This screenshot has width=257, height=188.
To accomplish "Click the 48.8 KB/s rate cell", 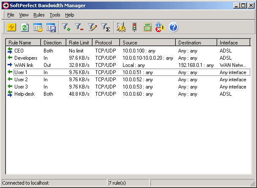I will pos(79,94).
